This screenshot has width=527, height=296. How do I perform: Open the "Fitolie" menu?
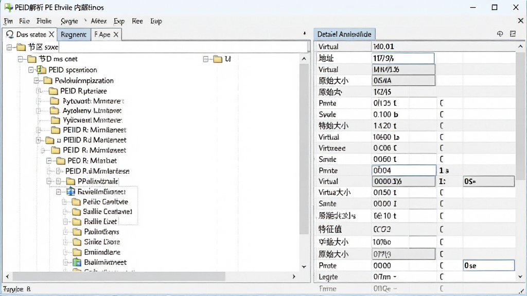(x=44, y=21)
